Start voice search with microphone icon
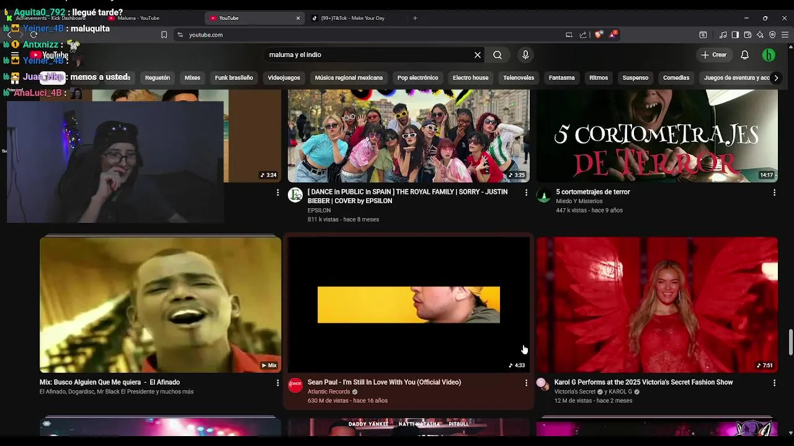 coord(525,55)
